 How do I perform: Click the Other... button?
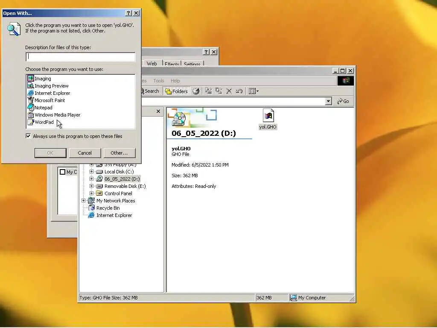pos(119,153)
